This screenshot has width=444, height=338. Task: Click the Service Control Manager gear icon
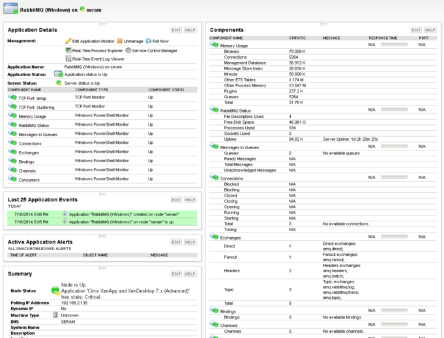(128, 50)
